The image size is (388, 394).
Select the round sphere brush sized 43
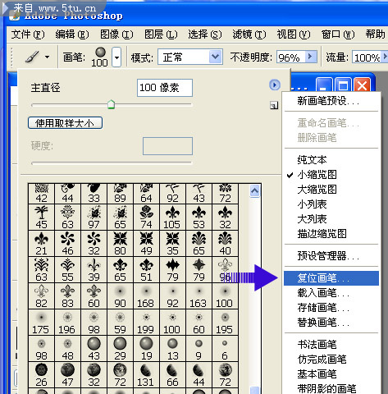pos(94,349)
